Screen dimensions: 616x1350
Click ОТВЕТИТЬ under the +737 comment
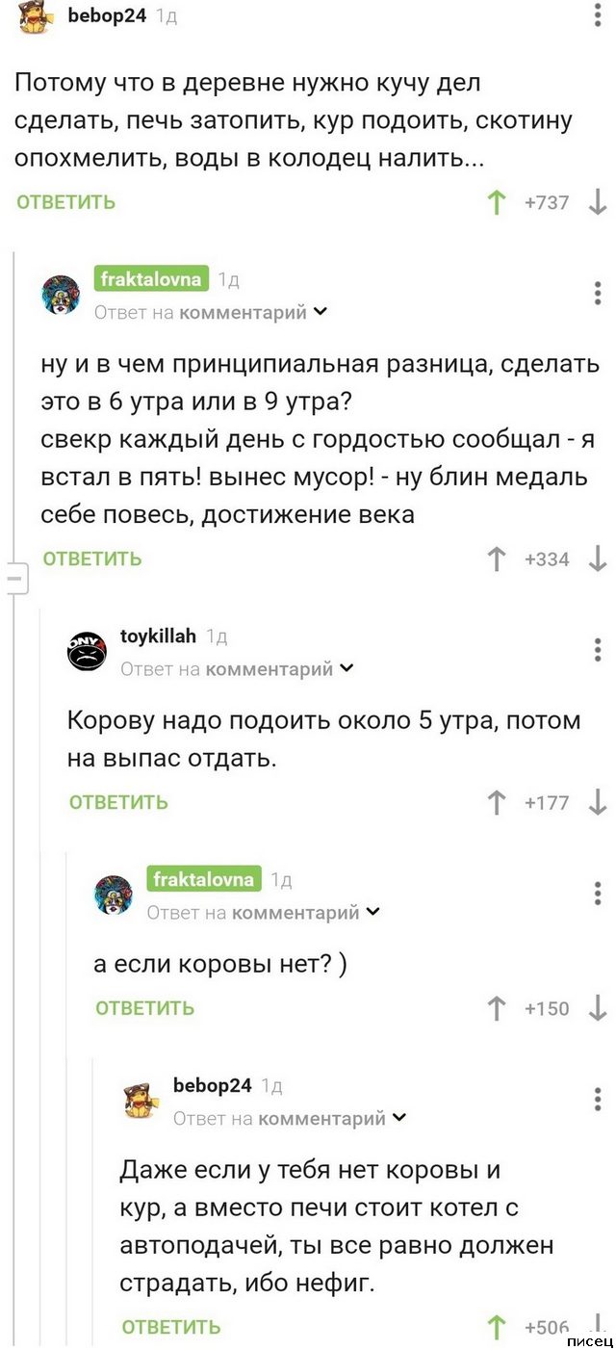pos(65,202)
